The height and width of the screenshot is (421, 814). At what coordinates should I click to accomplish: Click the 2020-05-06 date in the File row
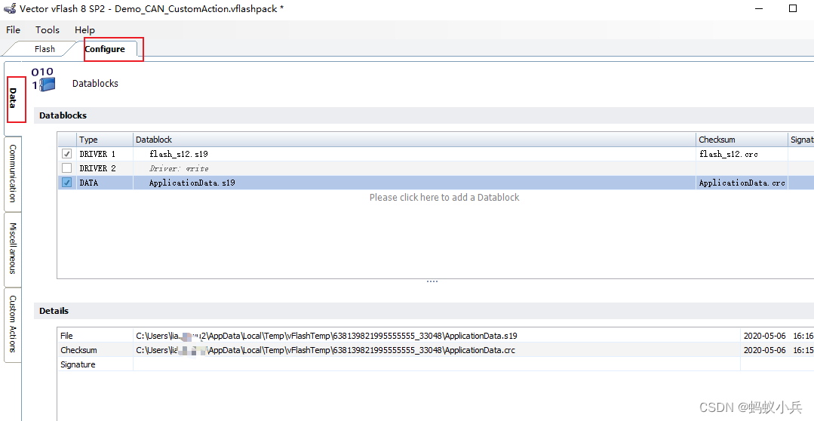[x=765, y=336]
